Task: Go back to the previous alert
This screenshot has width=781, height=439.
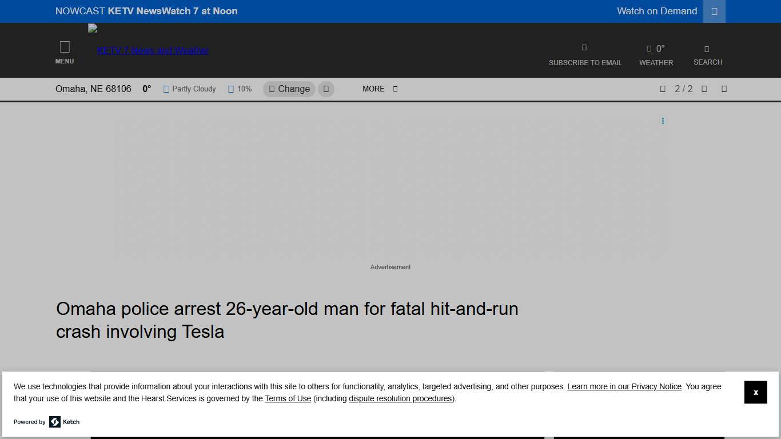Action: 663,89
